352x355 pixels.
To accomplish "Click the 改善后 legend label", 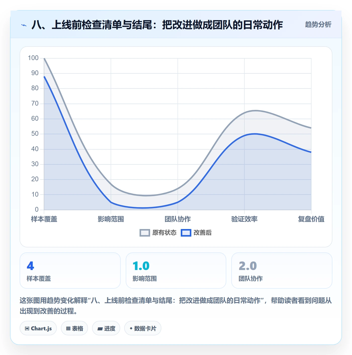I will (x=202, y=233).
